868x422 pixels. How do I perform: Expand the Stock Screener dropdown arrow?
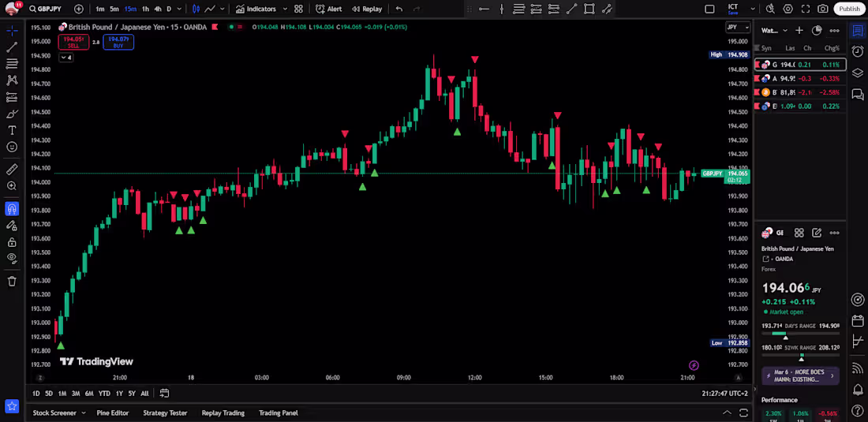(x=84, y=413)
